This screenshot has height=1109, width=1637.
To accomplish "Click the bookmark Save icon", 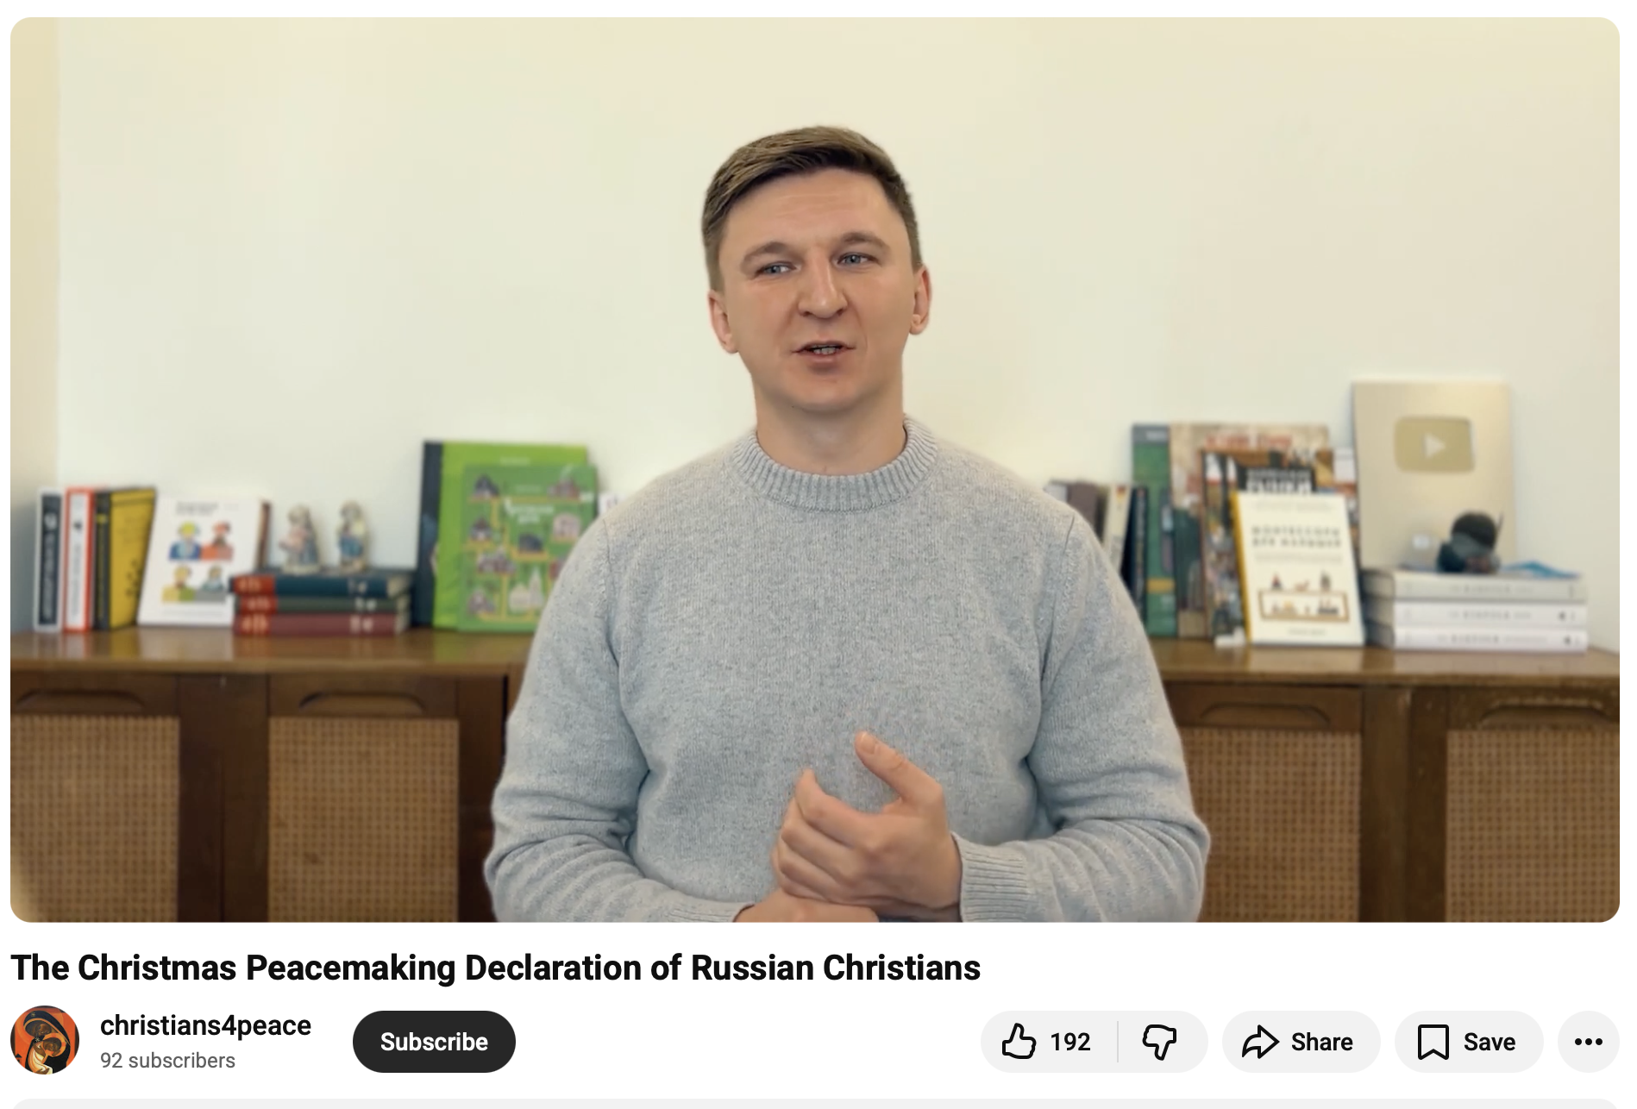I will [x=1433, y=1042].
